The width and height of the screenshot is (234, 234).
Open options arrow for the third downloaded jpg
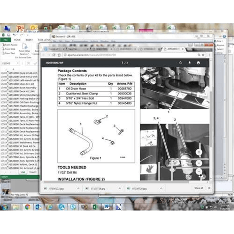point(161,188)
